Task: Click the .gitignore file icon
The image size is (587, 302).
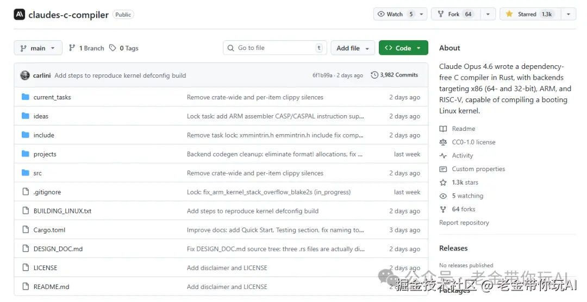Action: pos(26,192)
